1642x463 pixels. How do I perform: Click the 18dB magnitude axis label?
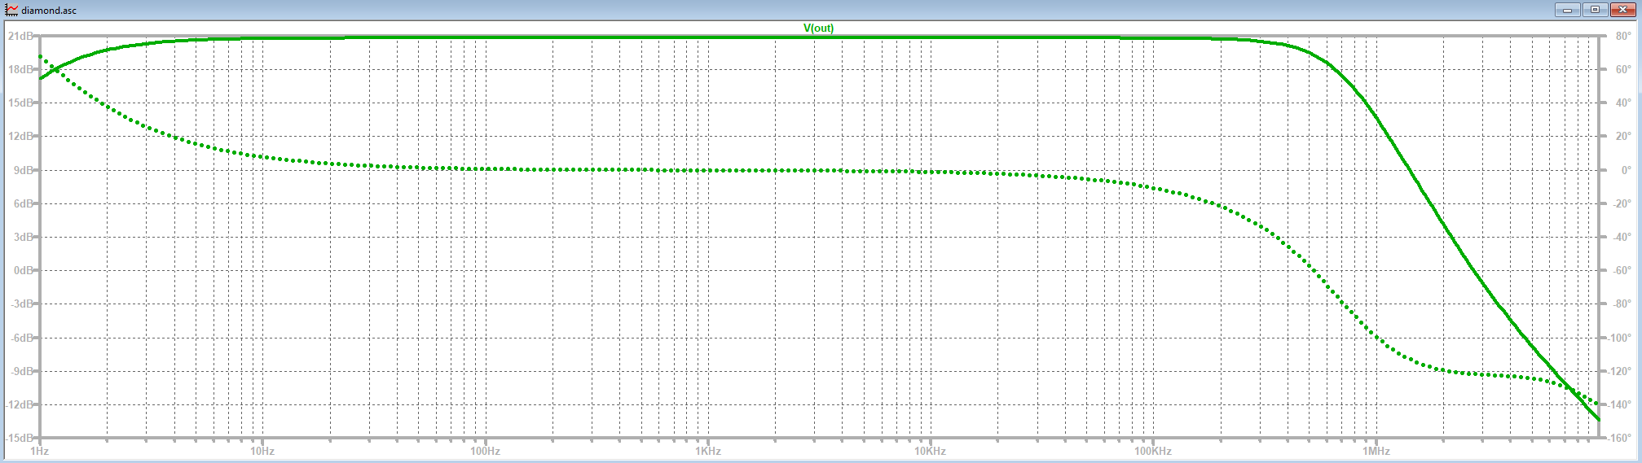pos(20,70)
